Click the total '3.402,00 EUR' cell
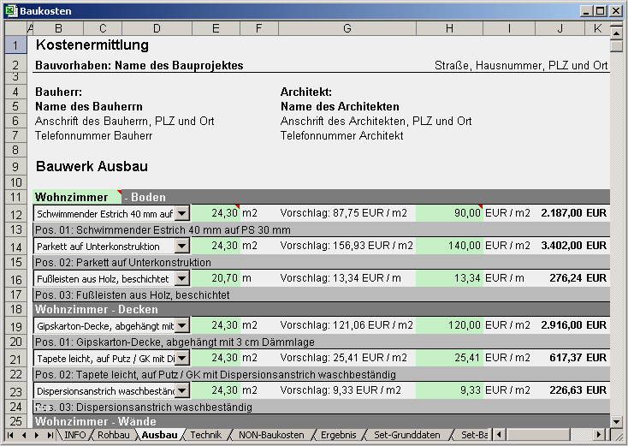Viewport: 628px width, 446px height. tap(573, 246)
